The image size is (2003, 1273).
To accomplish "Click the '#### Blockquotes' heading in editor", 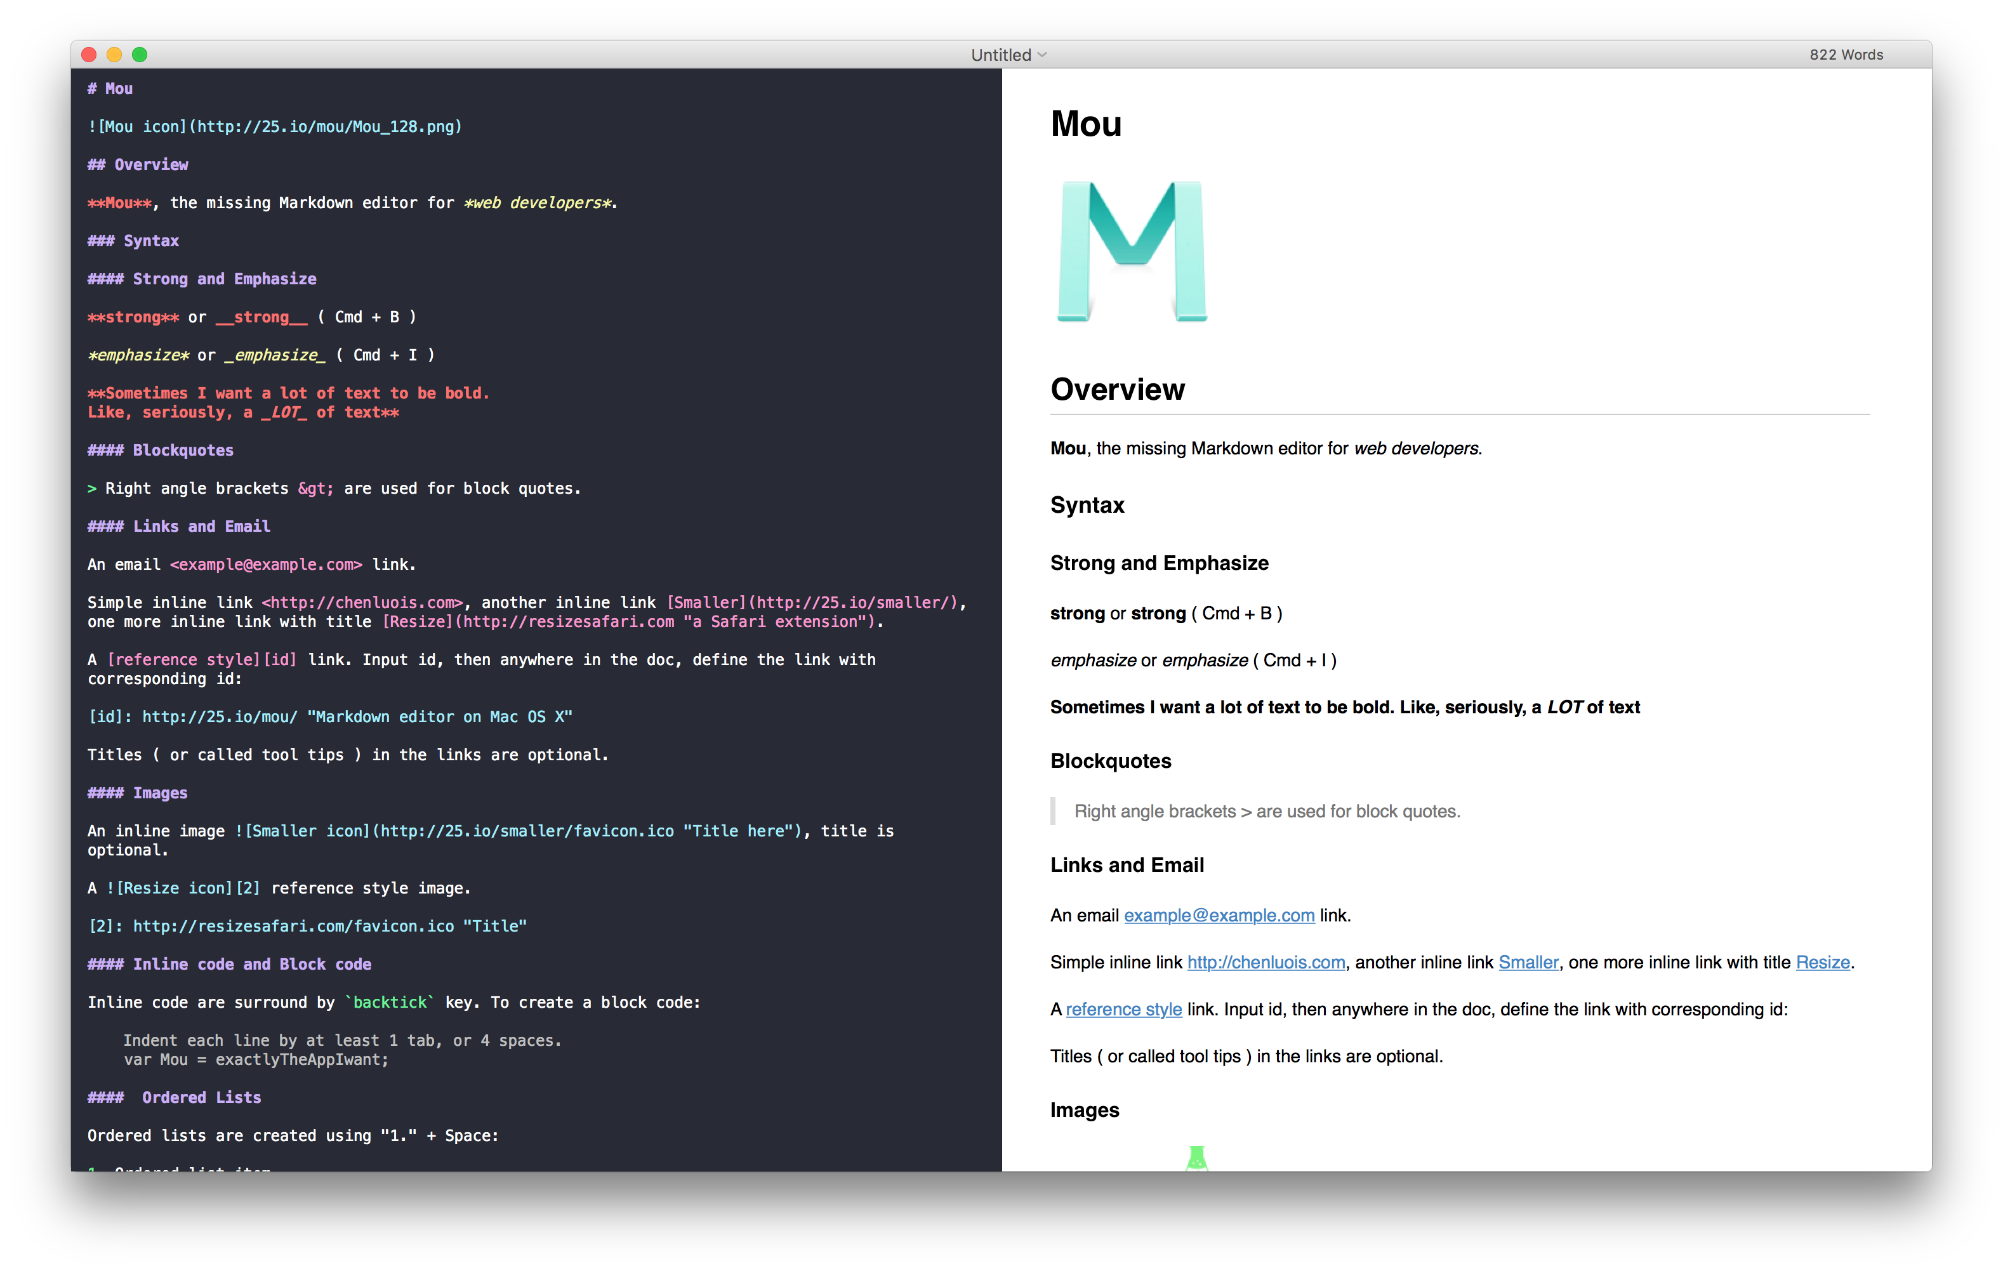I will coord(161,451).
